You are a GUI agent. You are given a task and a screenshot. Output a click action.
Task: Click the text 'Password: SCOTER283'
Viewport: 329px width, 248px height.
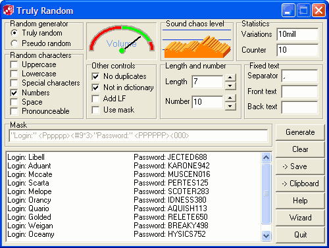pyautogui.click(x=171, y=191)
